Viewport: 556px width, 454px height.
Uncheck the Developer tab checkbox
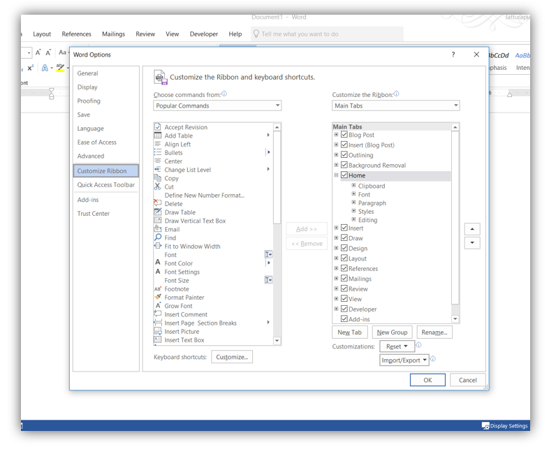point(344,309)
